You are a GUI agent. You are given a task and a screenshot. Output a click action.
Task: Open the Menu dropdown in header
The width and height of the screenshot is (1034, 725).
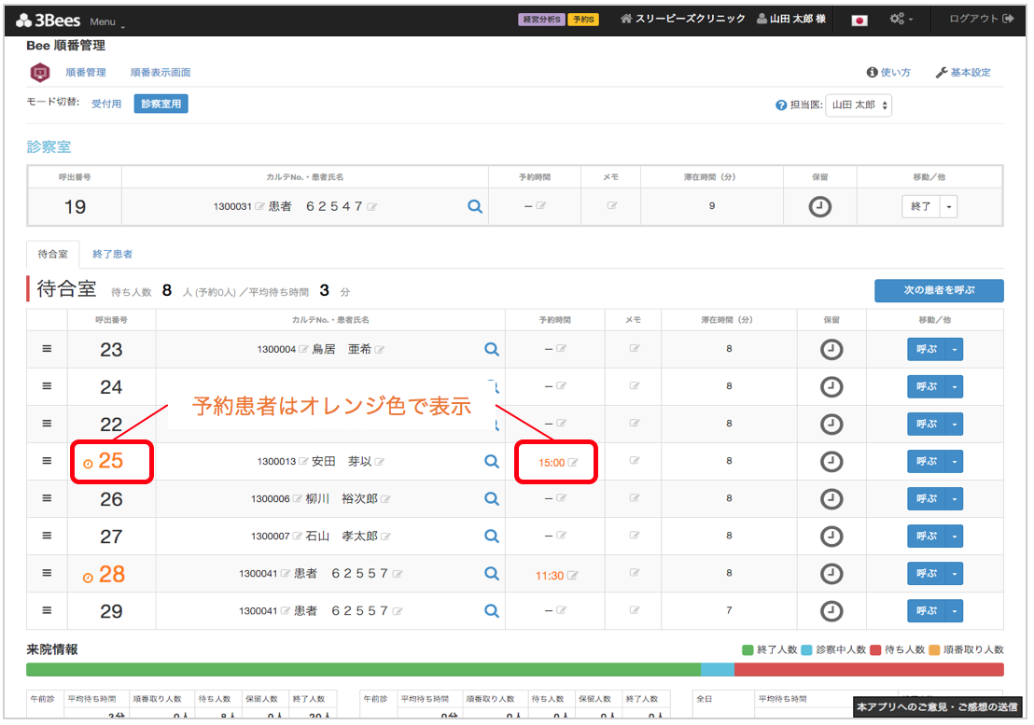106,21
